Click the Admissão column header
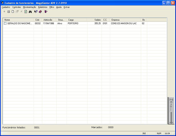Screen dimensions: 176x136 (49, 20)
